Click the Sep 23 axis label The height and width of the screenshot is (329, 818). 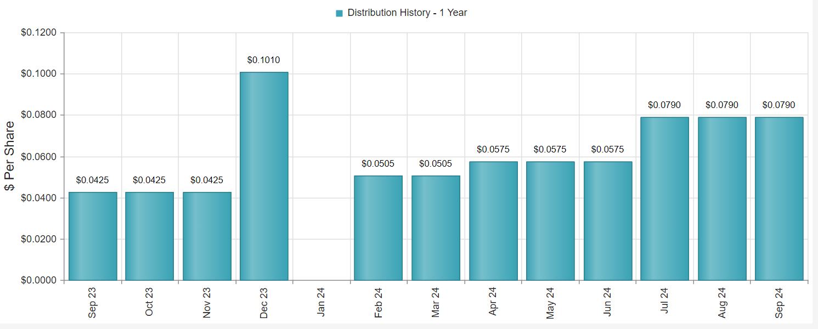tap(93, 302)
